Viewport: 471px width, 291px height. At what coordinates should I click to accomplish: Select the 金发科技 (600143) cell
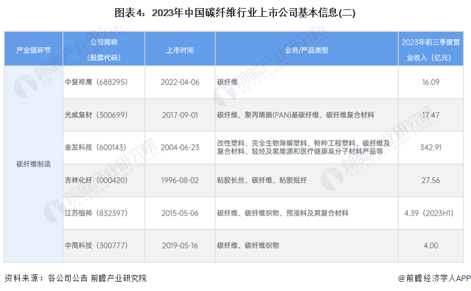103,148
